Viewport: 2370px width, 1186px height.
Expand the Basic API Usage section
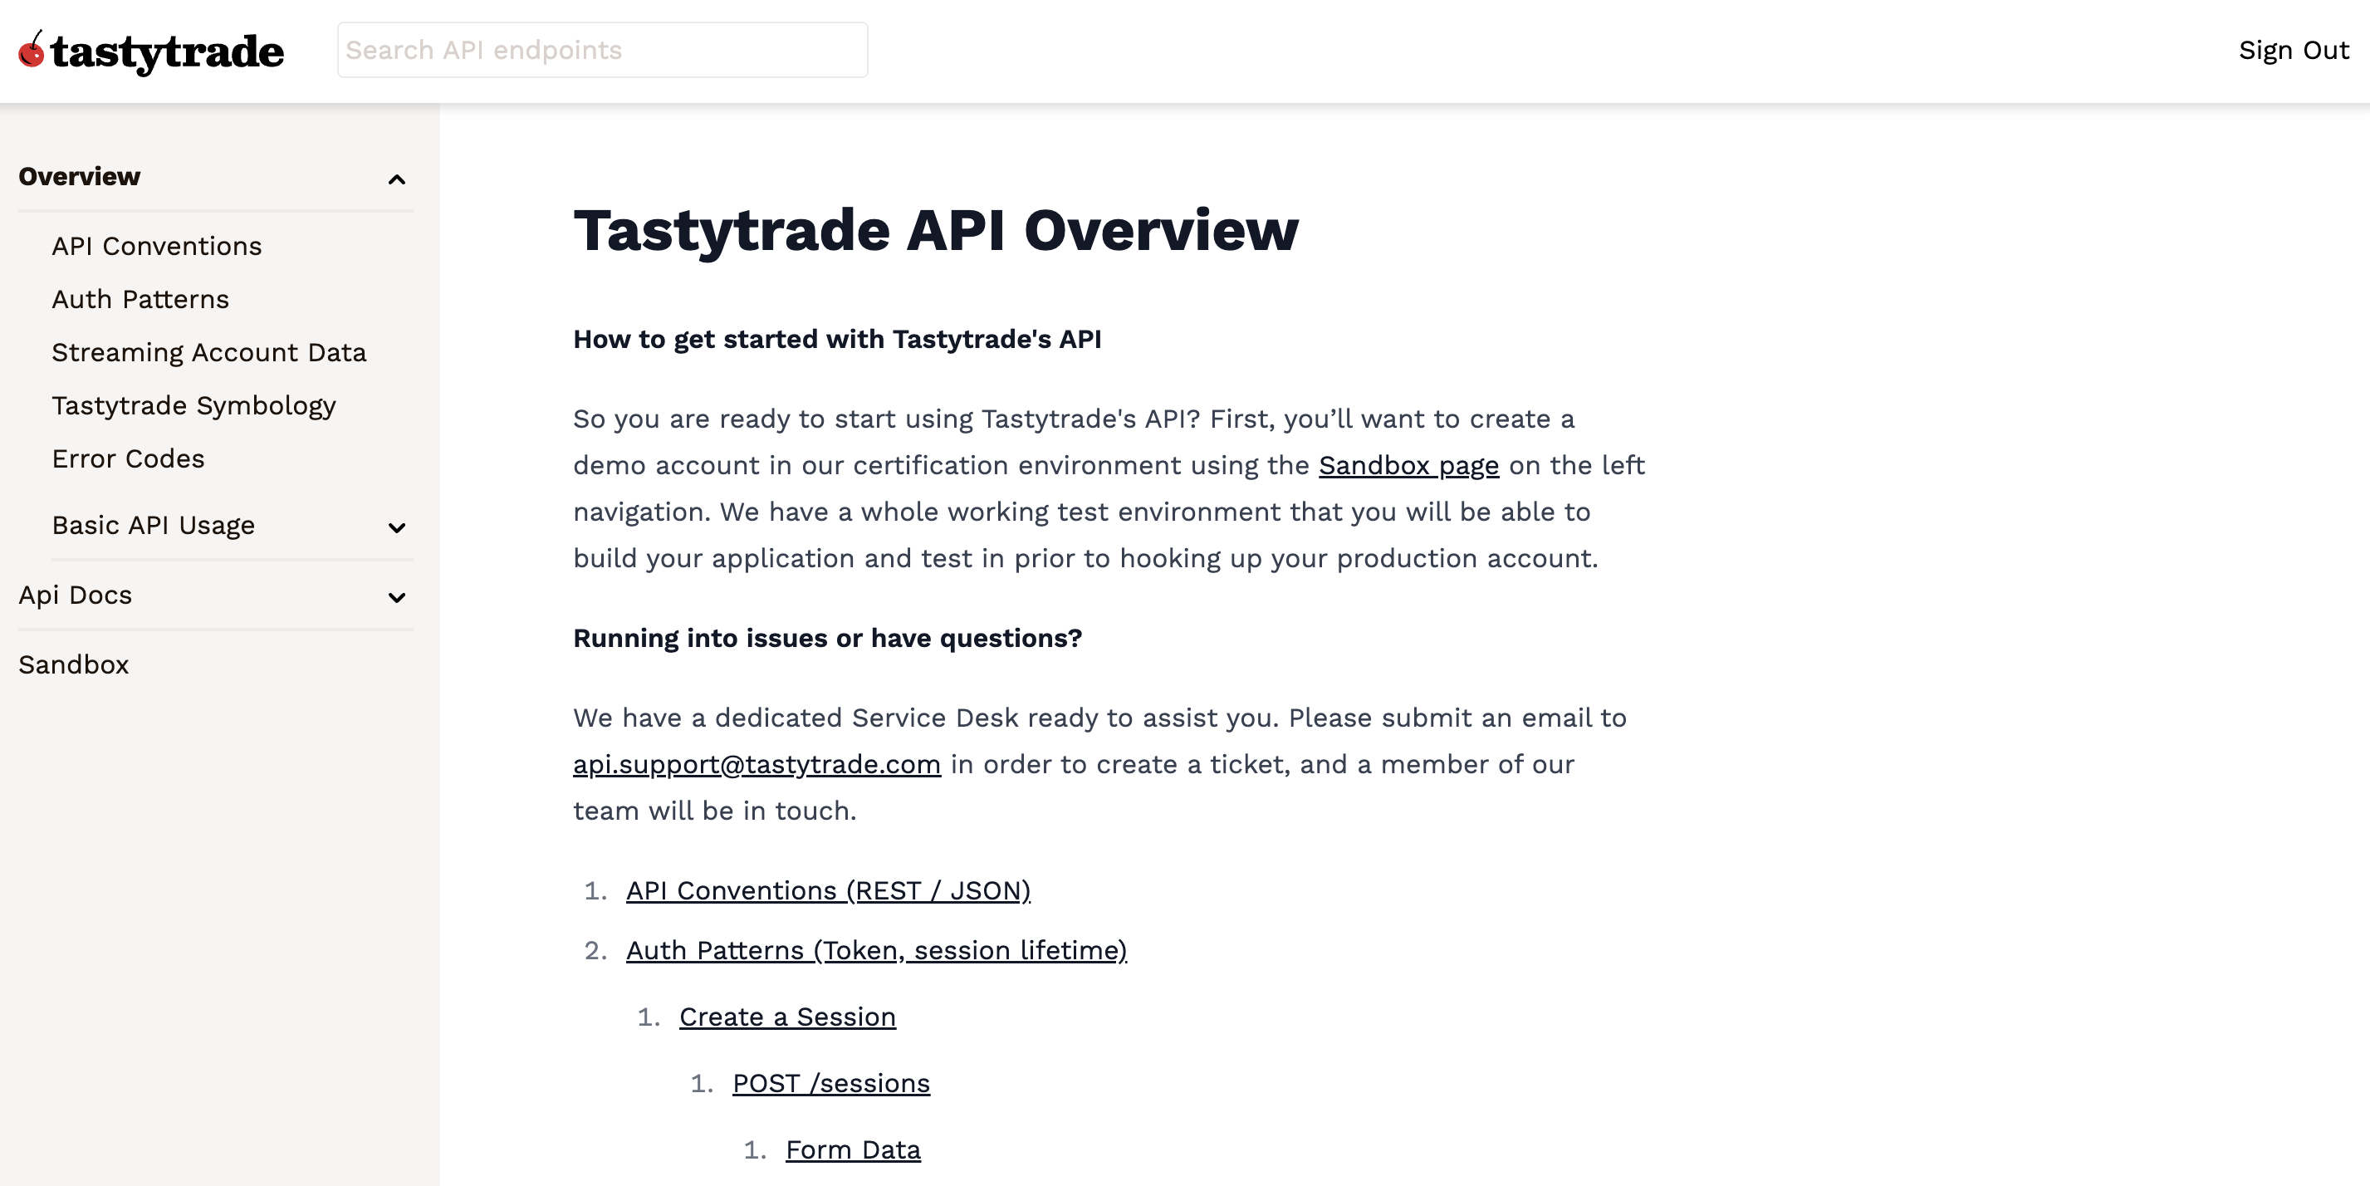397,527
